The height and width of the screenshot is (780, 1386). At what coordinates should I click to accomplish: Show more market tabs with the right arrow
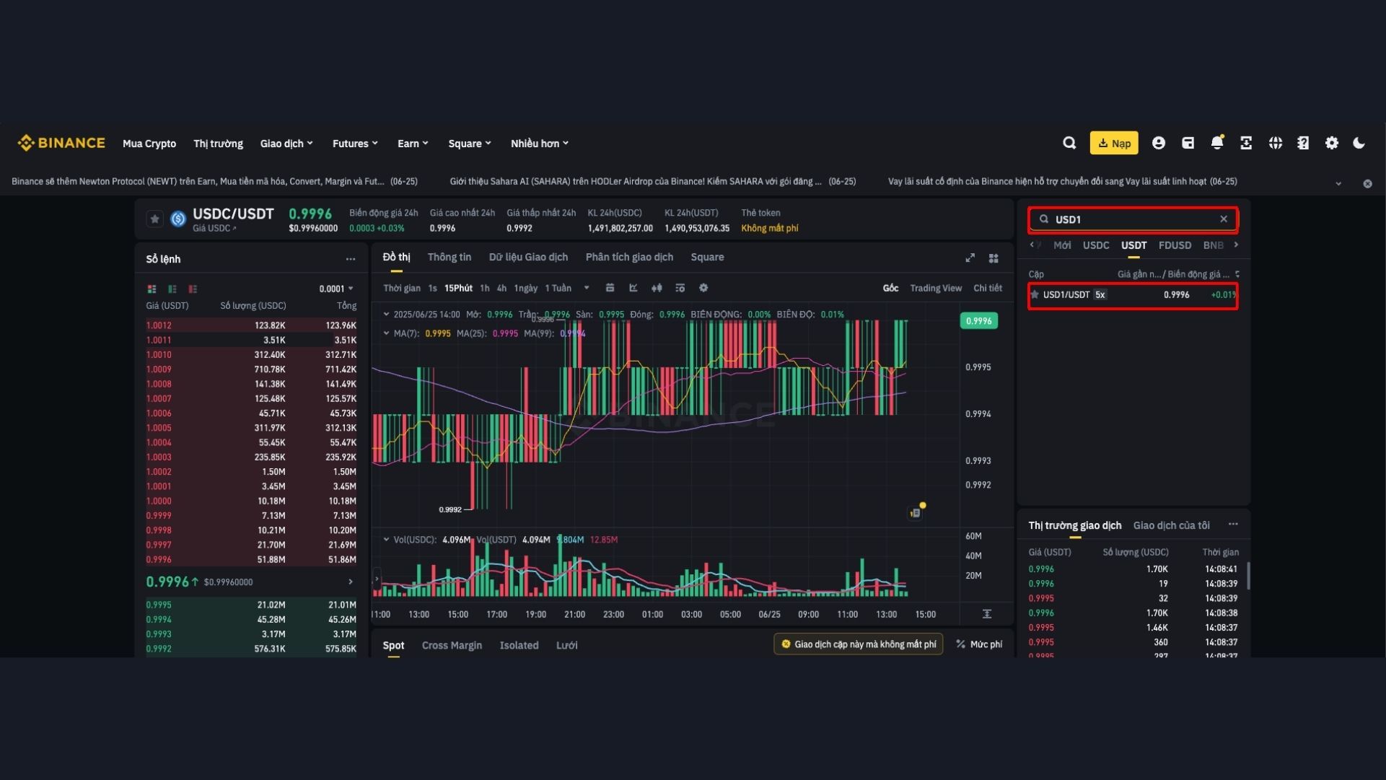pos(1236,245)
